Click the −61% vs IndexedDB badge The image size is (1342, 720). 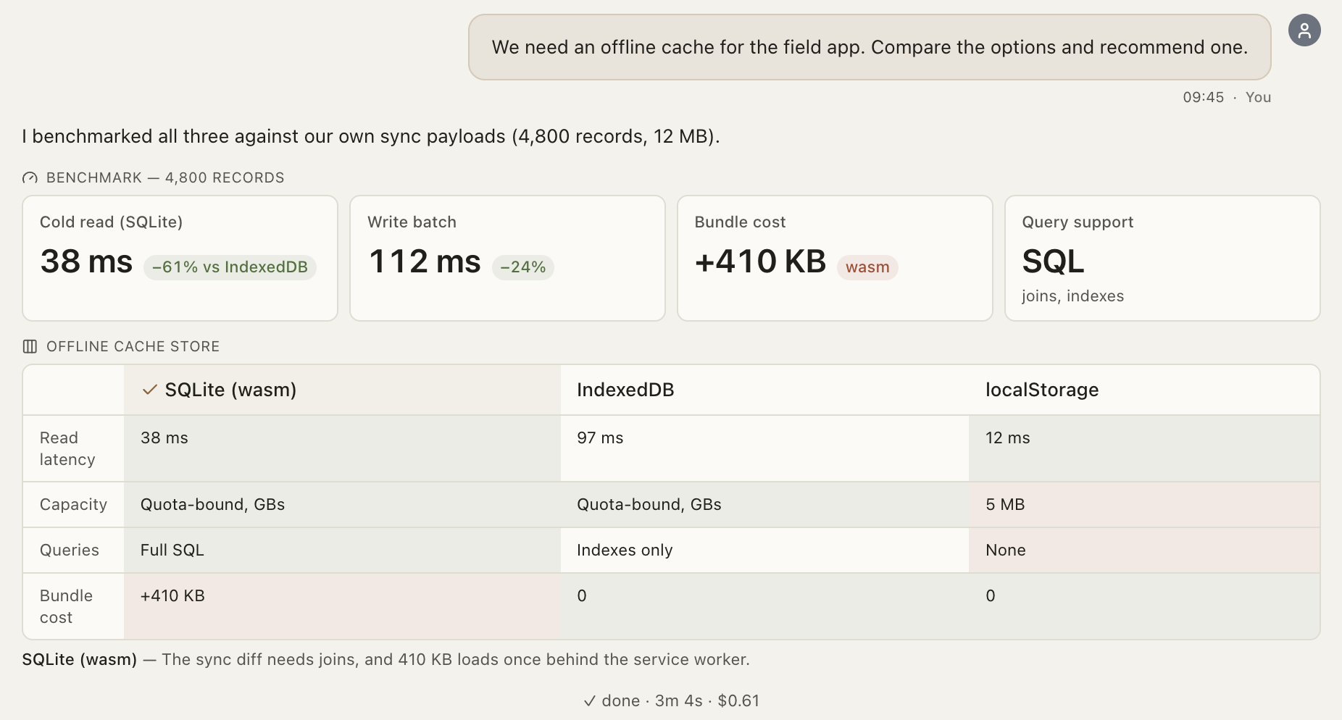230,267
